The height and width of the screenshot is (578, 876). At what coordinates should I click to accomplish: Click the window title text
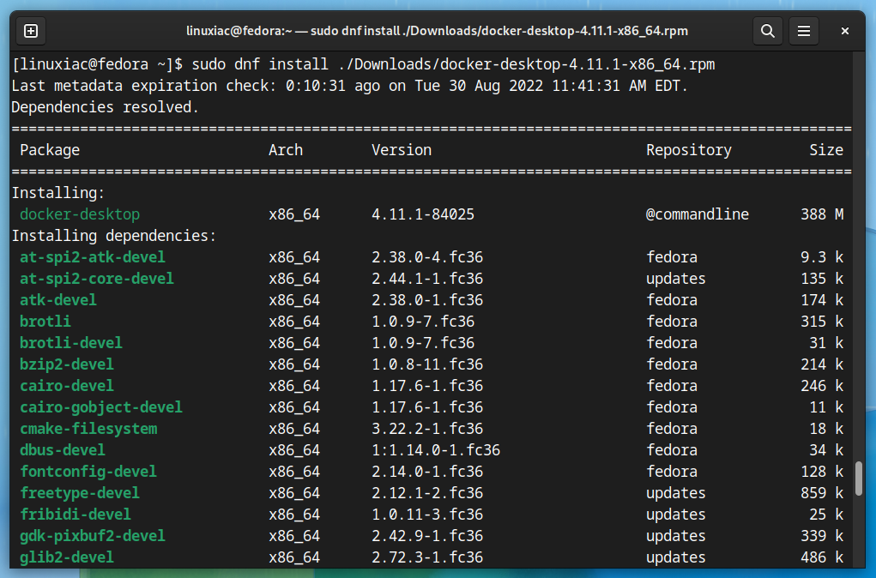coord(437,31)
